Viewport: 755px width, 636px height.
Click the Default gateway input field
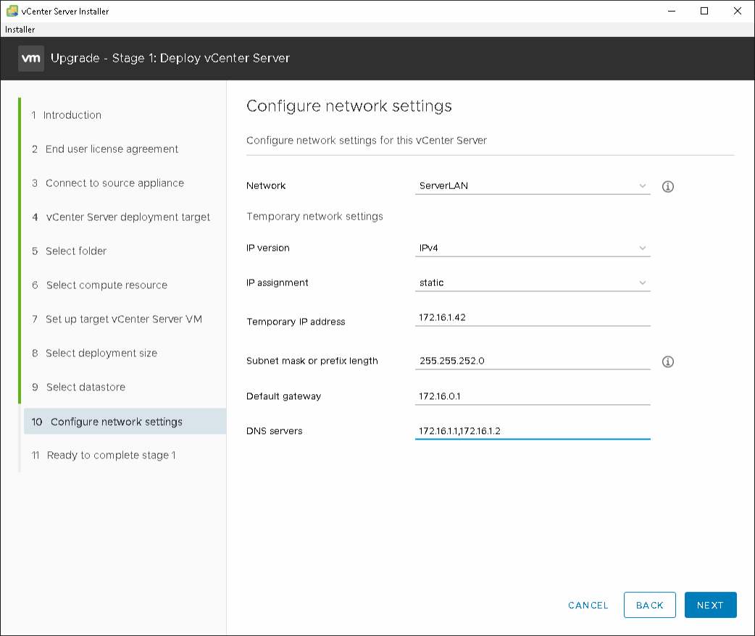(532, 396)
